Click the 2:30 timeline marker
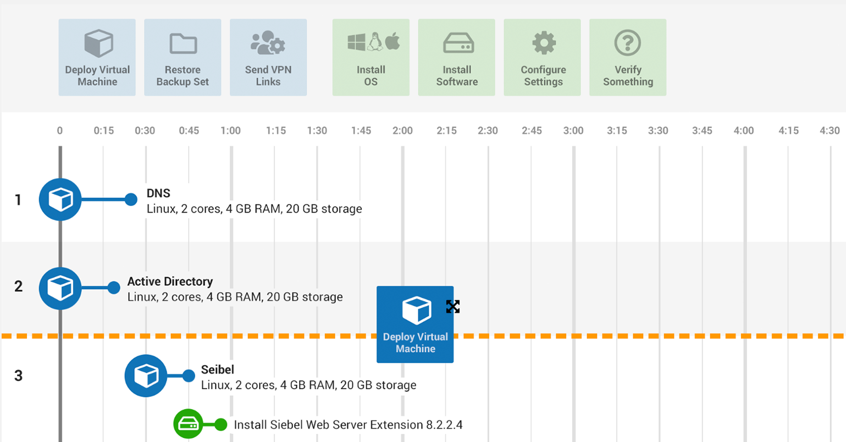This screenshot has width=846, height=442. click(488, 130)
